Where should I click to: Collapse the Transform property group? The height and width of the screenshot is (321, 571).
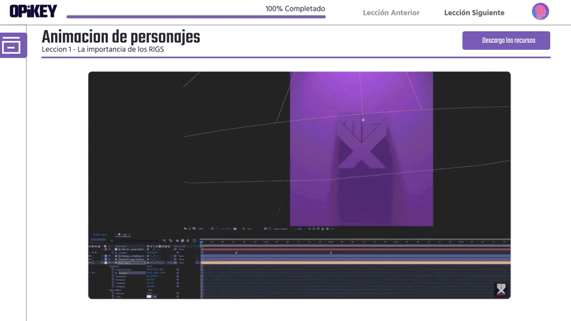point(107,266)
